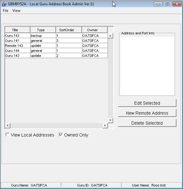Click the Delete Selected button

[147, 123]
